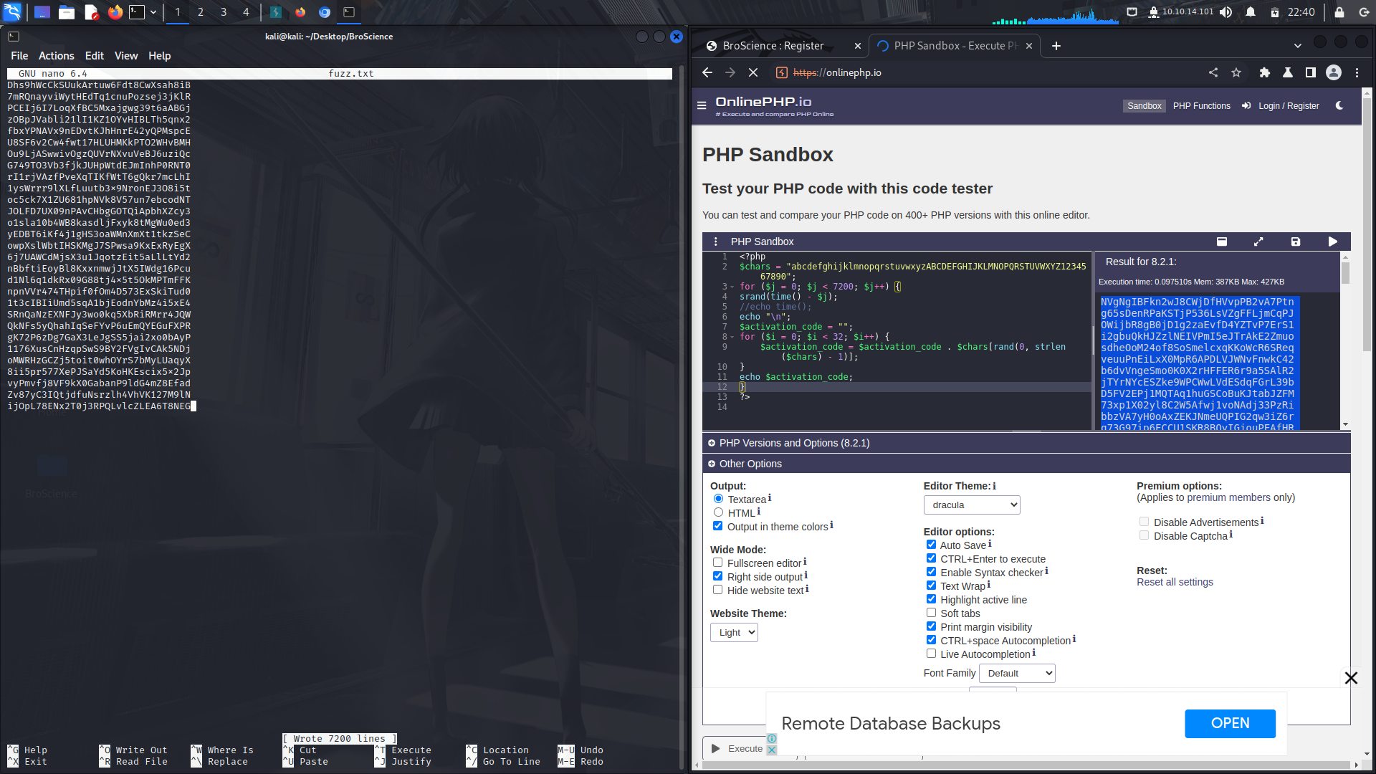This screenshot has height=774, width=1376.
Task: Open the PHP Sandbox kebab menu
Action: (x=716, y=242)
